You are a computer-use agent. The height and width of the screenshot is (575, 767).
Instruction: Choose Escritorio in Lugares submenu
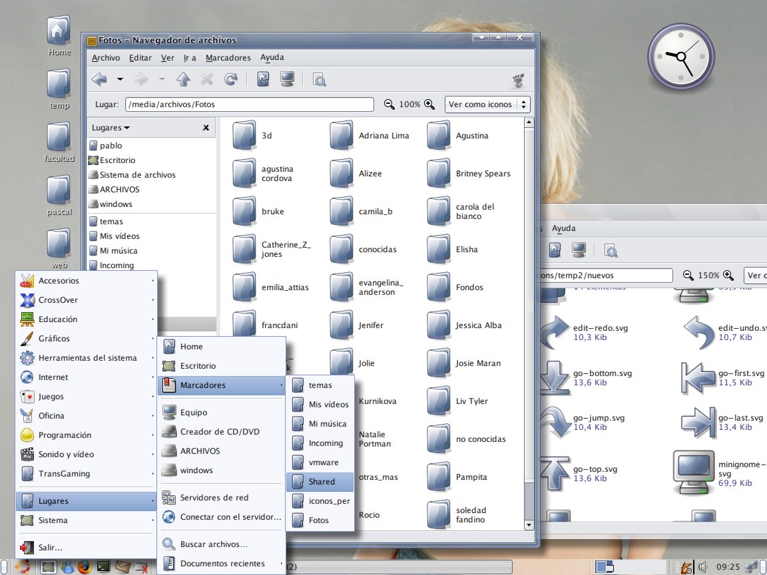tap(222, 366)
